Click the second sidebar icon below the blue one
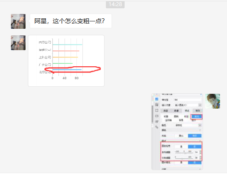Screen dimensions: 227x174 (x=157, y=105)
